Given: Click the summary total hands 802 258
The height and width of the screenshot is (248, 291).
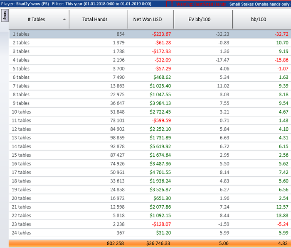Looking at the screenshot, I should point(115,243).
